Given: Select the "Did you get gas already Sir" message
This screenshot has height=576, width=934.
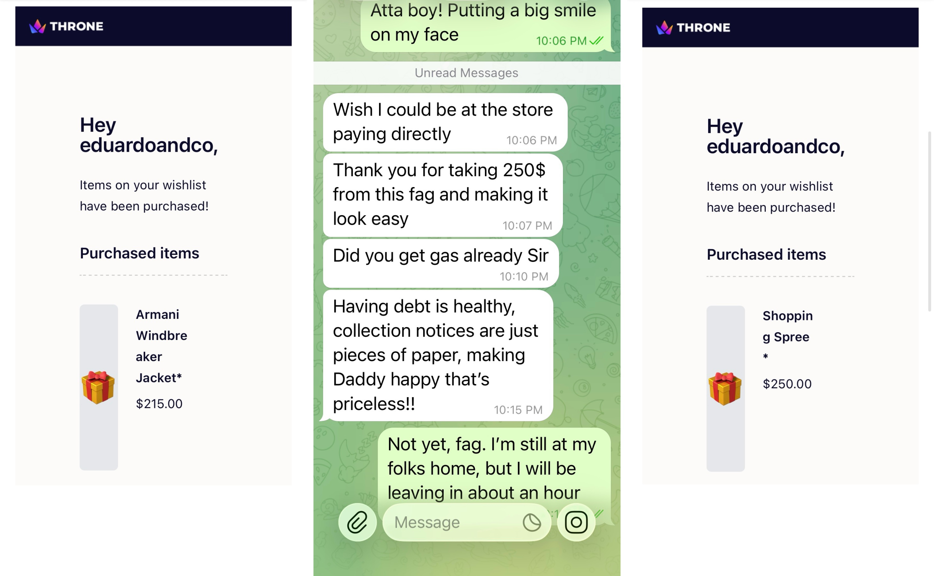Looking at the screenshot, I should [440, 263].
